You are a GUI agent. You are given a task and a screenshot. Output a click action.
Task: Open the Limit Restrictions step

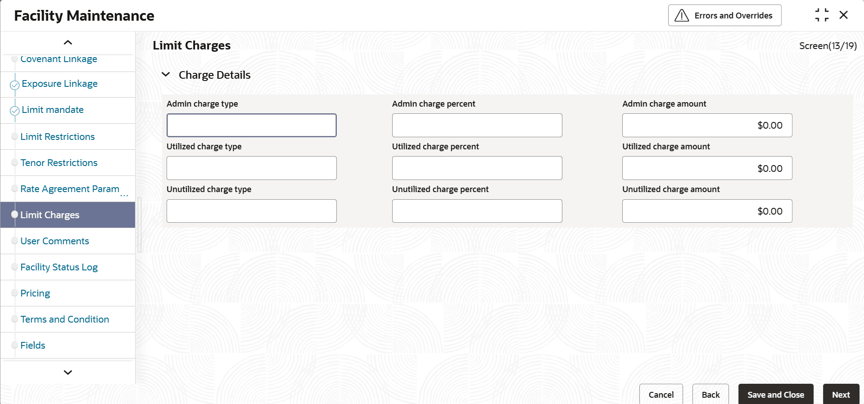pos(58,137)
